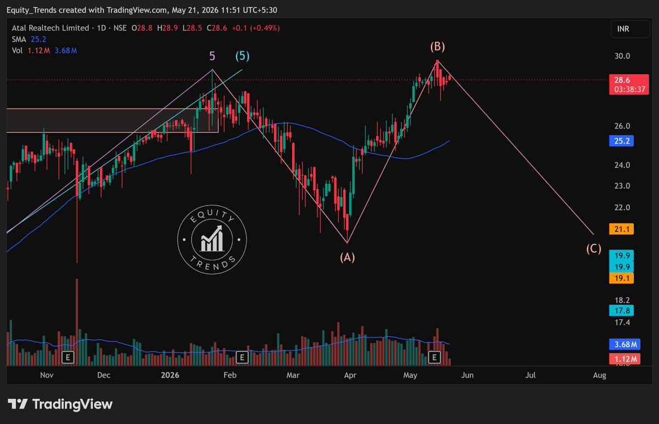Select the (C) wave label
This screenshot has height=424, width=659.
pos(593,248)
